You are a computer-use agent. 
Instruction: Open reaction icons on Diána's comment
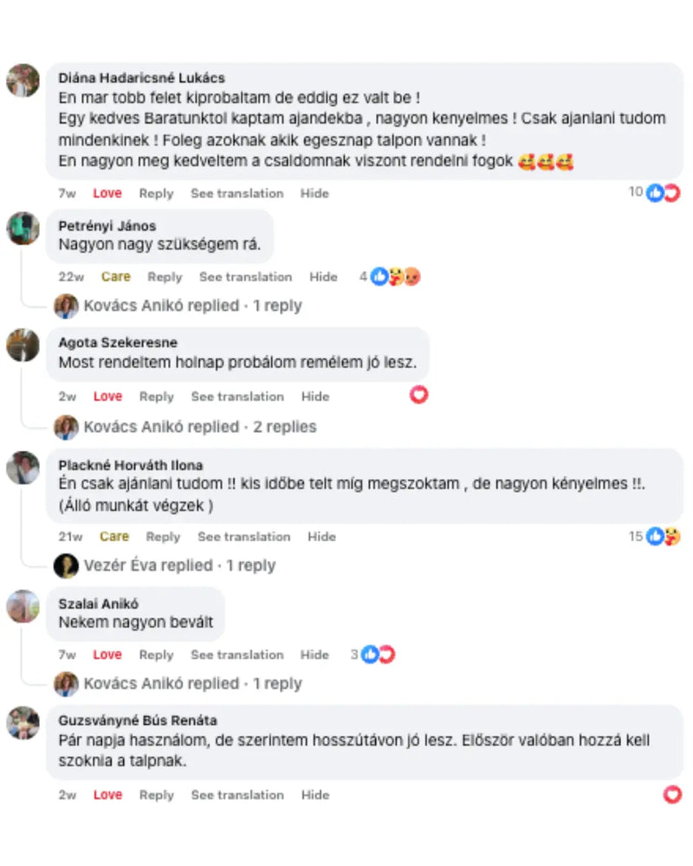pos(663,193)
